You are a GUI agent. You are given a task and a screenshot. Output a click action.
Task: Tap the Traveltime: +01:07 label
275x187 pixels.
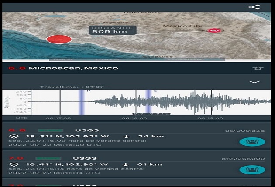pyautogui.click(x=72, y=87)
